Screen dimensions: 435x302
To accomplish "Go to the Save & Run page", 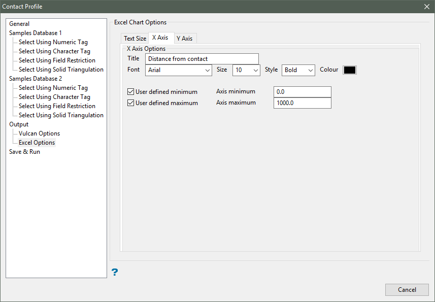I will pyautogui.click(x=24, y=152).
